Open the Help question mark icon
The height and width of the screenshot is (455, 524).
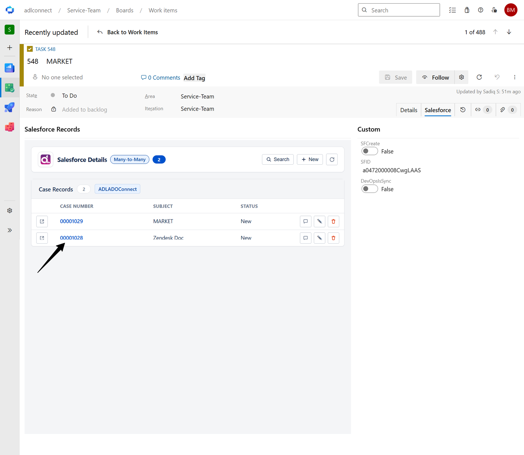(x=480, y=10)
